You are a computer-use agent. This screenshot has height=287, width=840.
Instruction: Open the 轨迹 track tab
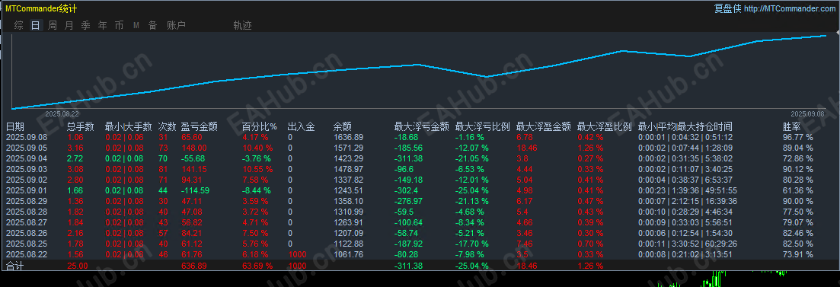[x=243, y=25]
